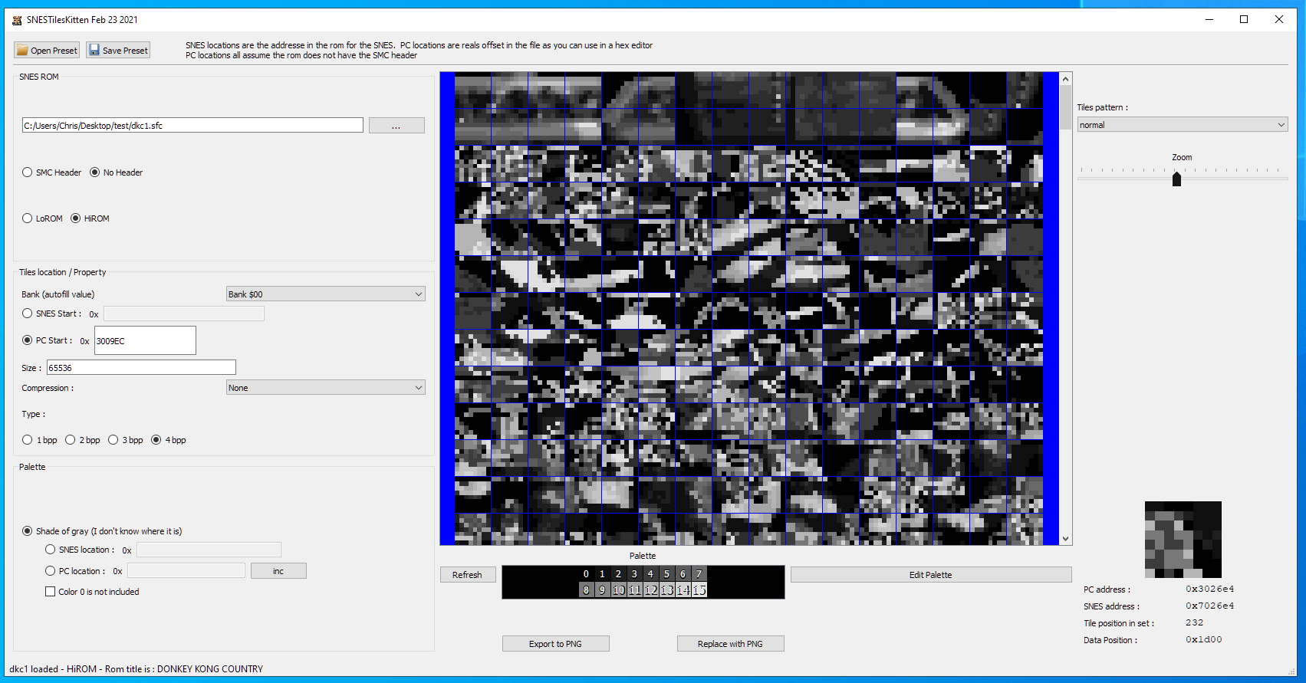Open the Bank autofill value dropdown

(x=325, y=294)
